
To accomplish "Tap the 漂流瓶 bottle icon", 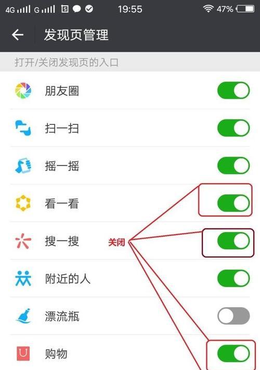I will click(23, 316).
